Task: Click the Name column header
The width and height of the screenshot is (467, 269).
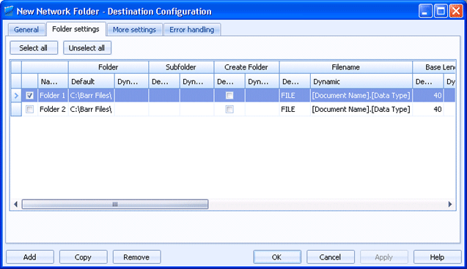Action: 53,81
